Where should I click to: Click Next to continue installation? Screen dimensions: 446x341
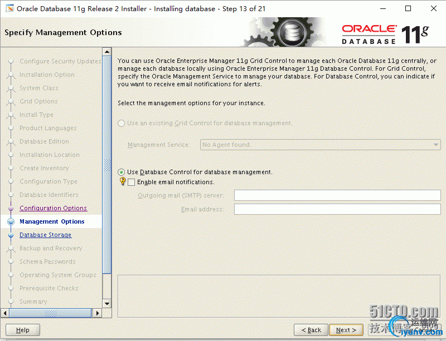click(x=346, y=330)
